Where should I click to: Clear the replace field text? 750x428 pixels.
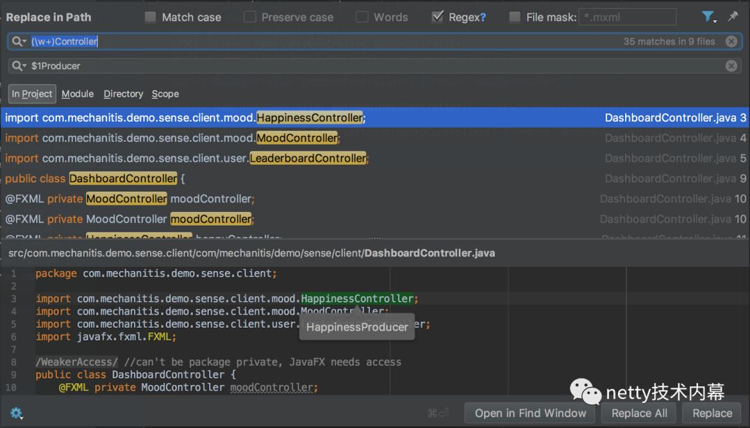[x=731, y=65]
